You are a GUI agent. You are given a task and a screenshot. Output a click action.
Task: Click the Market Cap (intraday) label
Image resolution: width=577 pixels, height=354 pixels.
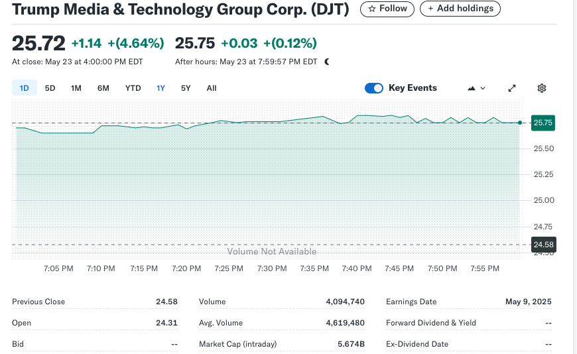coord(237,344)
